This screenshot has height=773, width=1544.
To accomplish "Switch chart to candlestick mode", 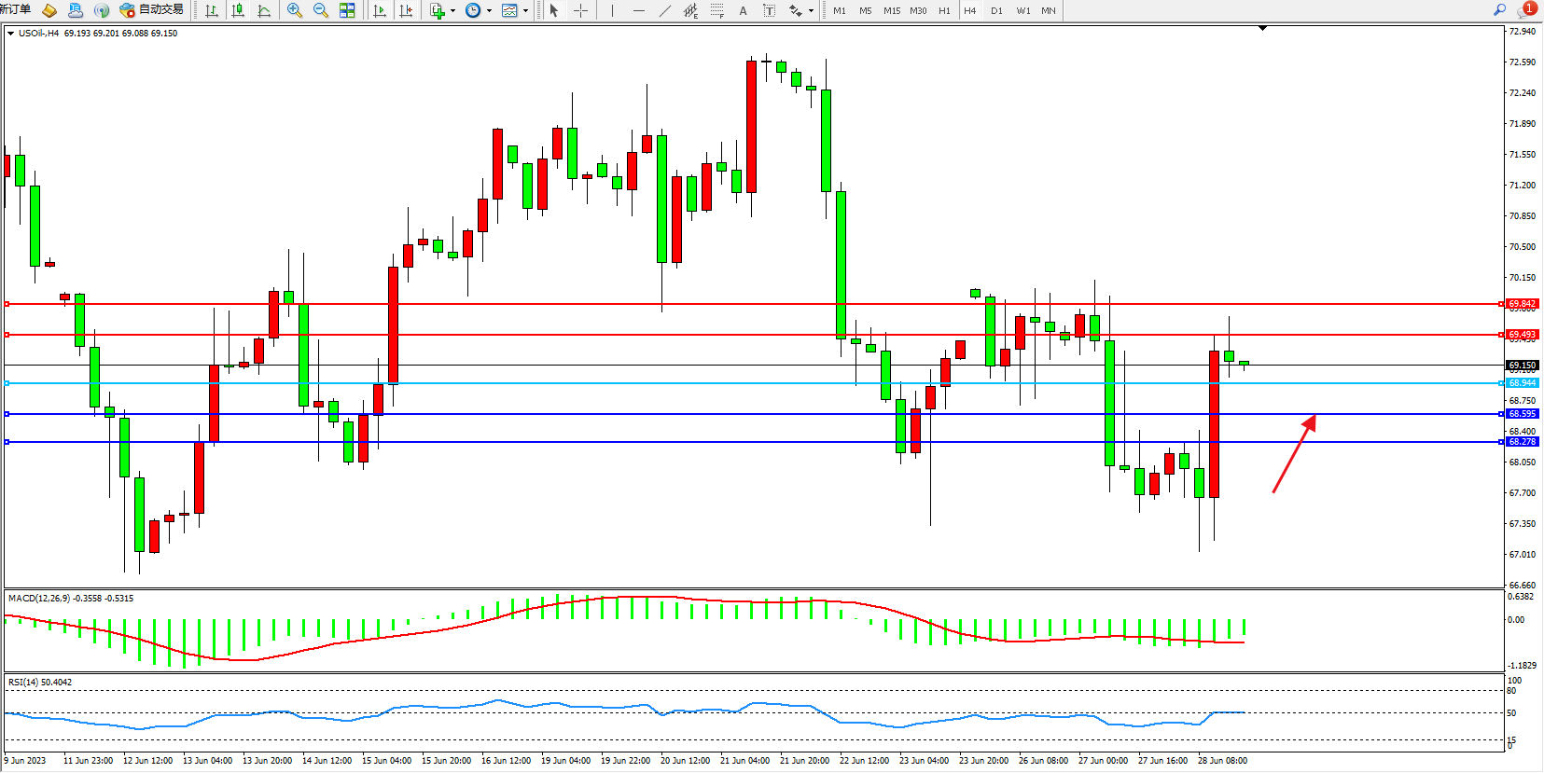I will (238, 10).
